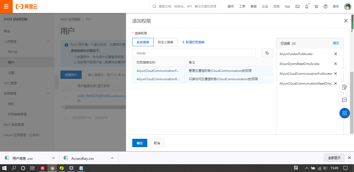354x172 pixels.
Task: Open the blue apps grid floating button
Action: [x=345, y=113]
